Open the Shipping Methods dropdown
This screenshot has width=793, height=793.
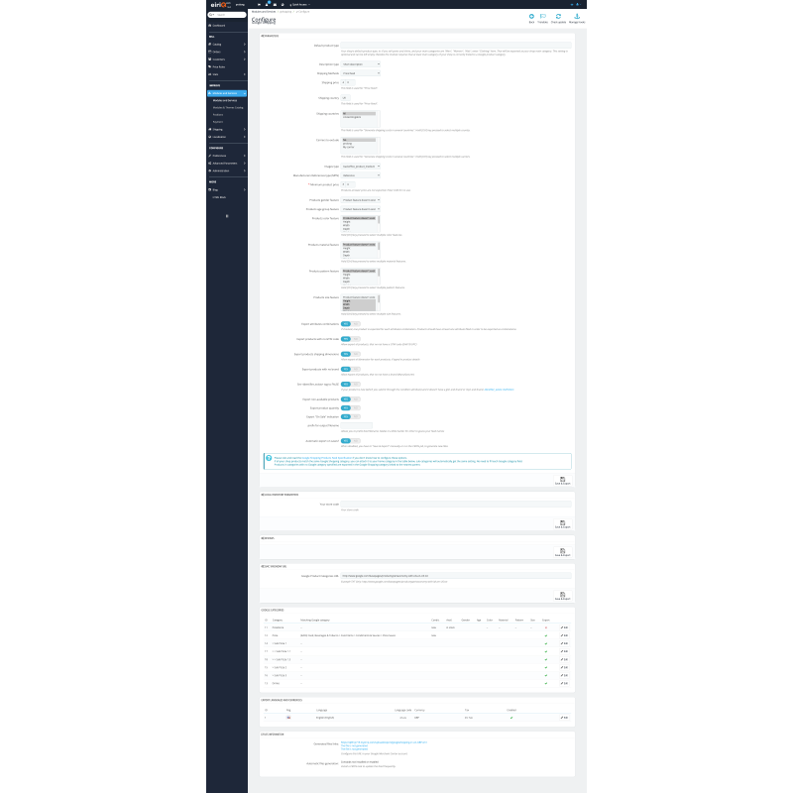point(361,72)
